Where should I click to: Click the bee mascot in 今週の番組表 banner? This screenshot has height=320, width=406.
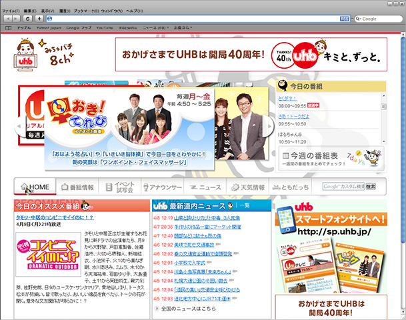373,157
